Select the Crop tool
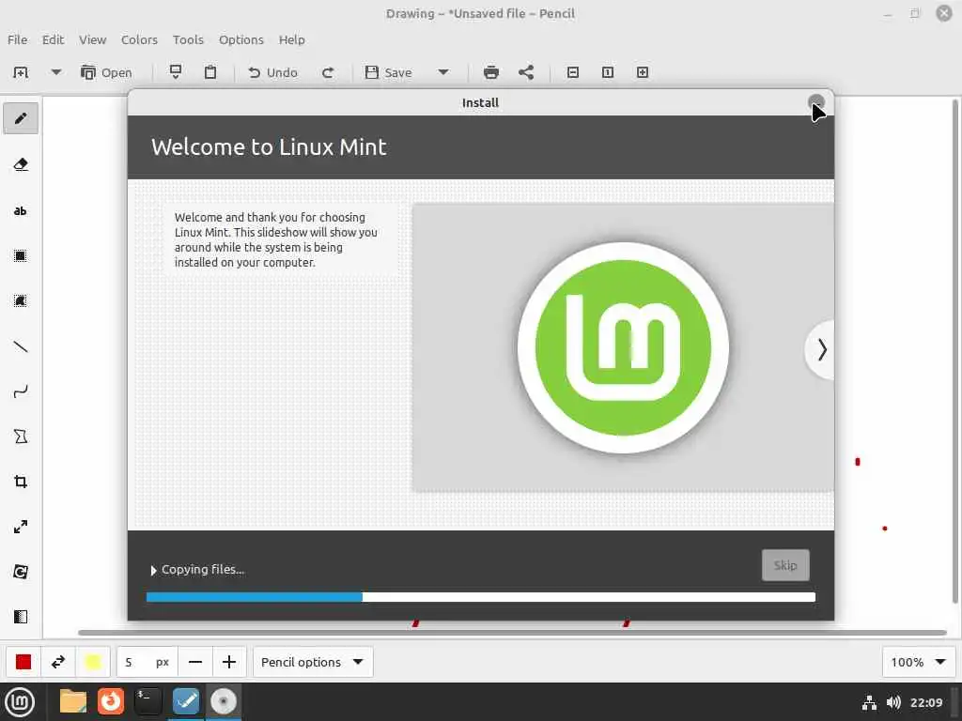Screen dimensions: 962x721 [21, 482]
